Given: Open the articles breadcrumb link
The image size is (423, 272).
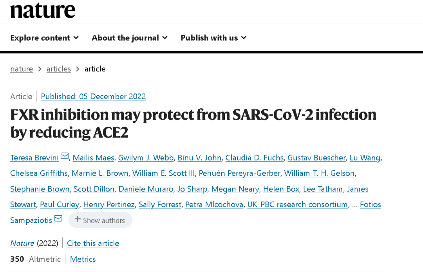Looking at the screenshot, I should (x=58, y=69).
